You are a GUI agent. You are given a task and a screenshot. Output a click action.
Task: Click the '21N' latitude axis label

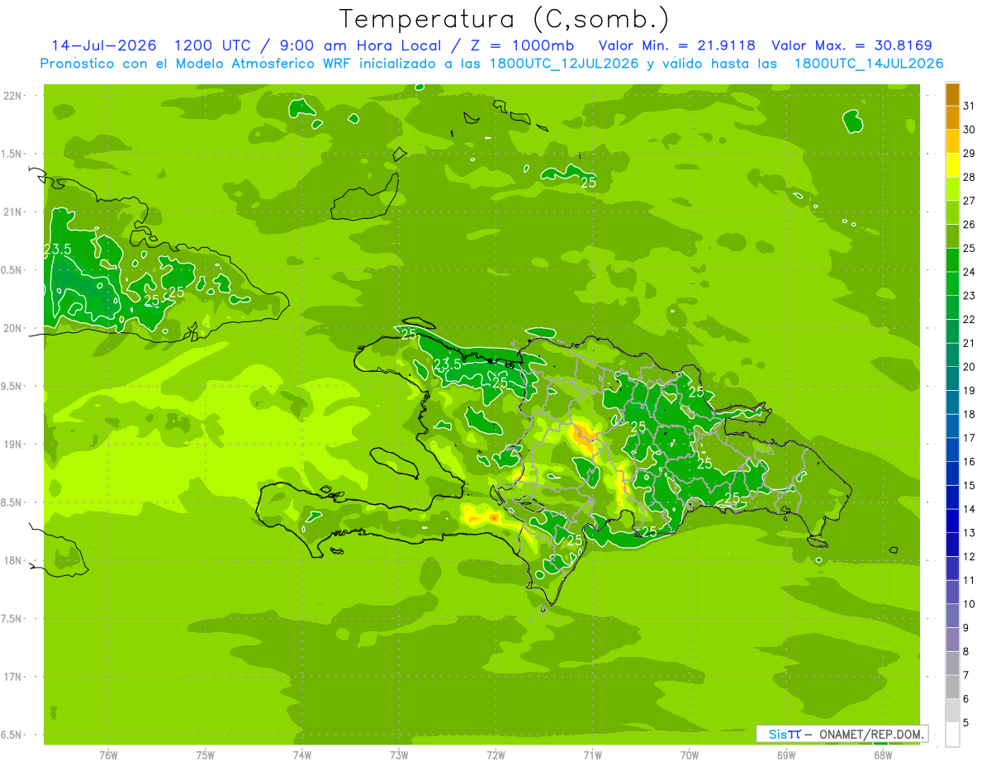[x=14, y=212]
